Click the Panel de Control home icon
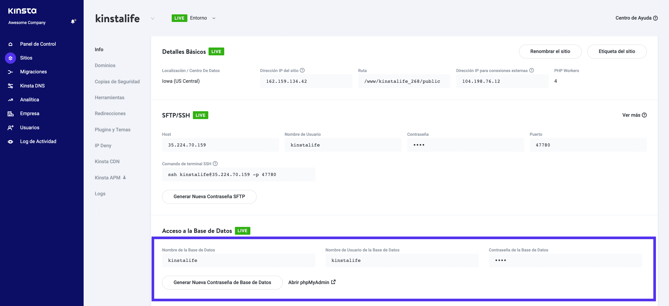The height and width of the screenshot is (306, 669). (x=10, y=44)
